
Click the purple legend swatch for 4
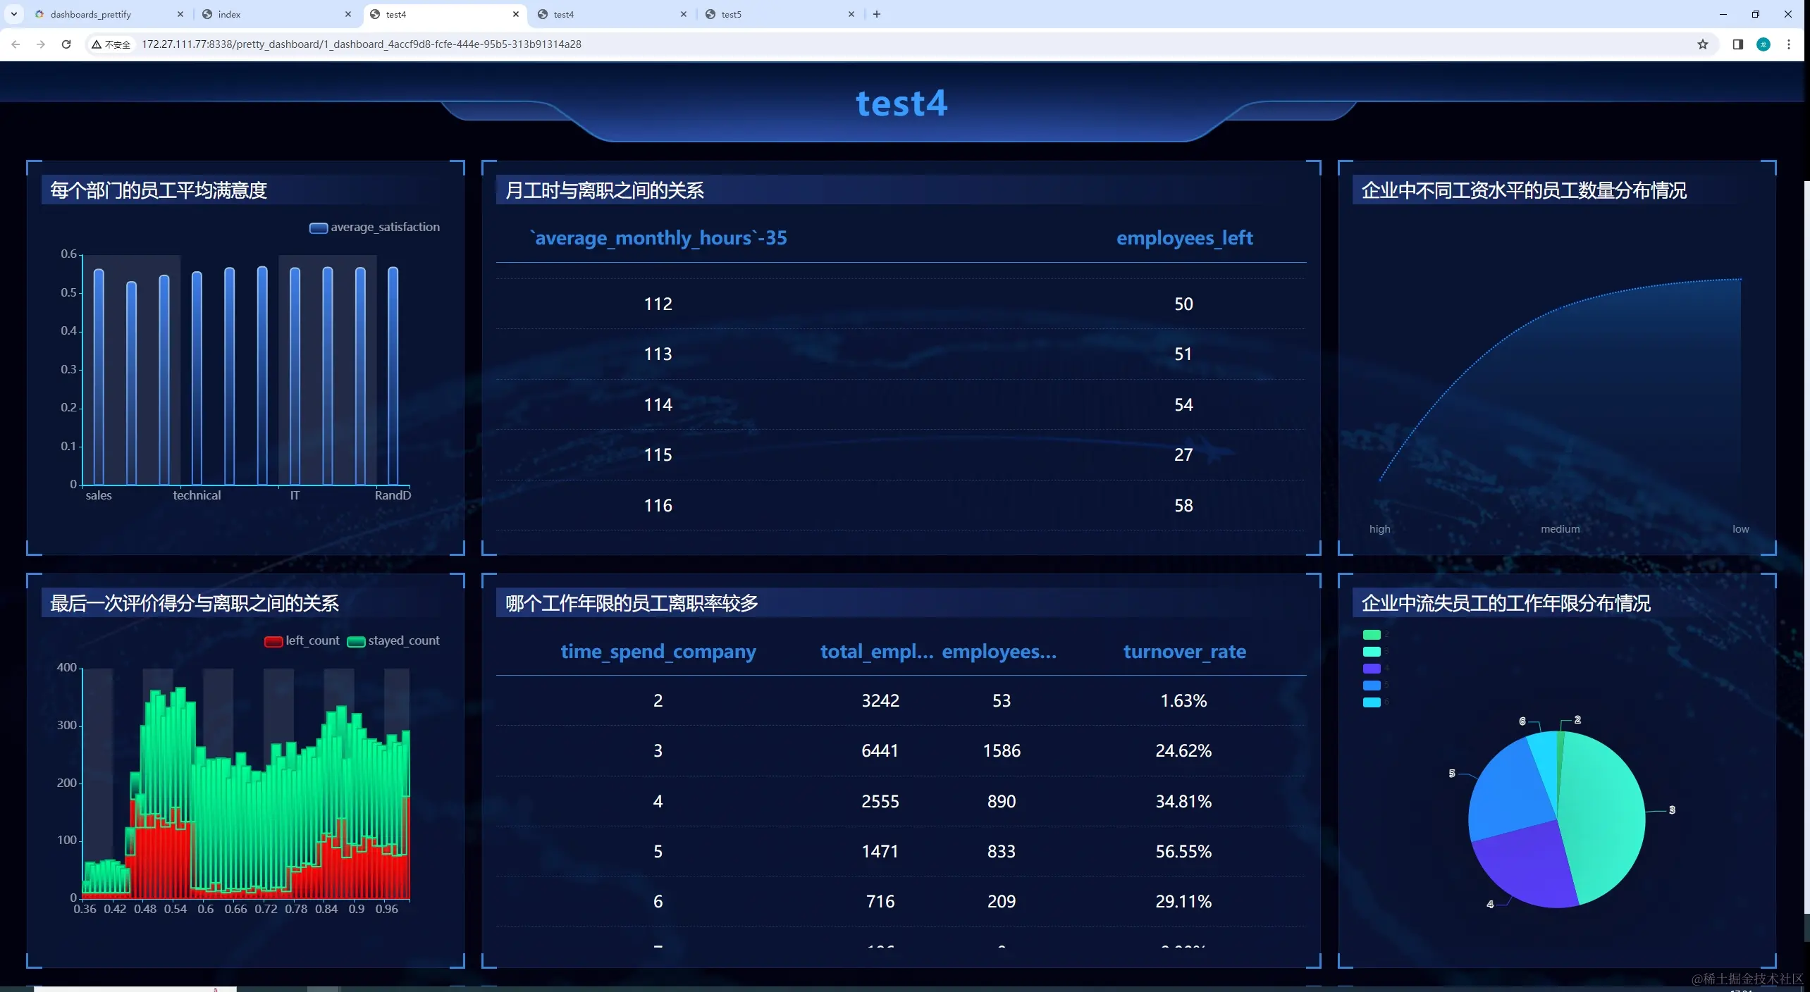[x=1372, y=668]
